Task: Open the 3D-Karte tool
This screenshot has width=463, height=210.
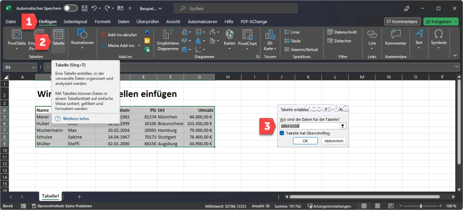Action: click(270, 40)
